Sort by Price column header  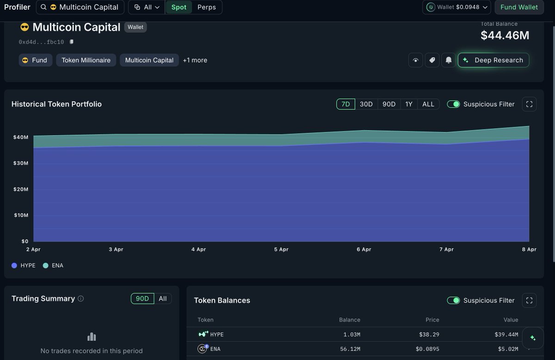[432, 320]
